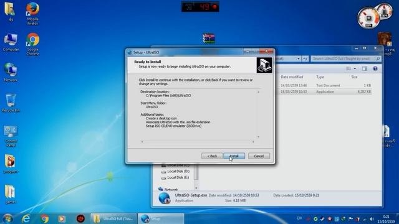Click 'Associate UltraISO with the .iso file extension' line
The height and width of the screenshot is (224, 399).
click(x=178, y=122)
